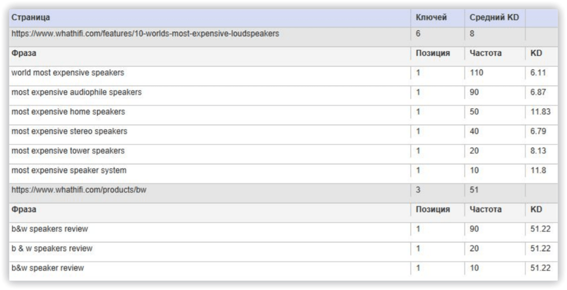The height and width of the screenshot is (290, 567).
Task: Click the second Позиция sub-header
Action: coord(433,209)
